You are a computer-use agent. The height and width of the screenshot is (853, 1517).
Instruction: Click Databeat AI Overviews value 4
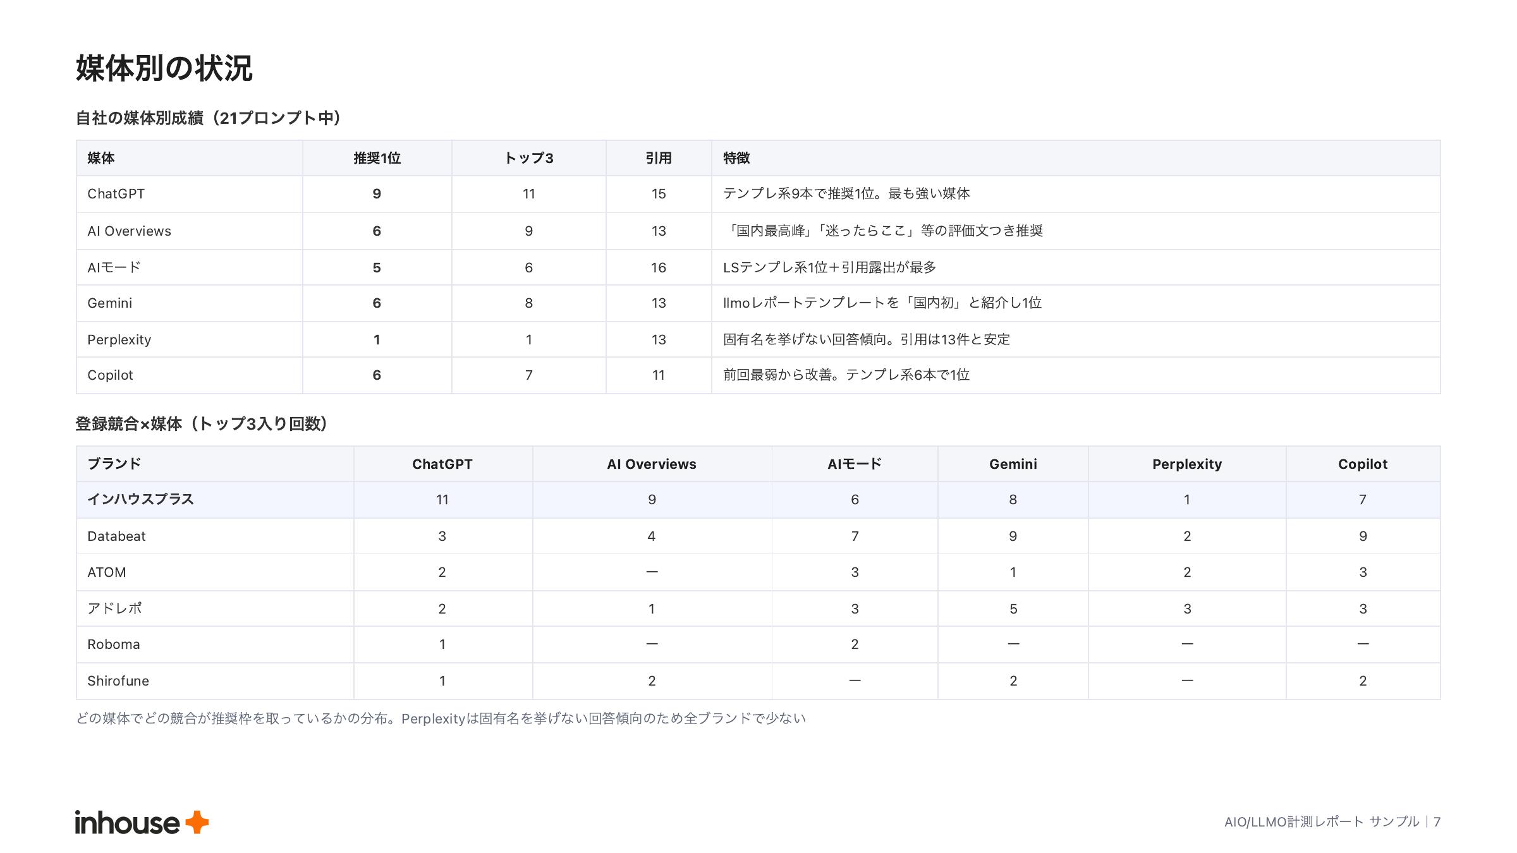click(x=652, y=536)
